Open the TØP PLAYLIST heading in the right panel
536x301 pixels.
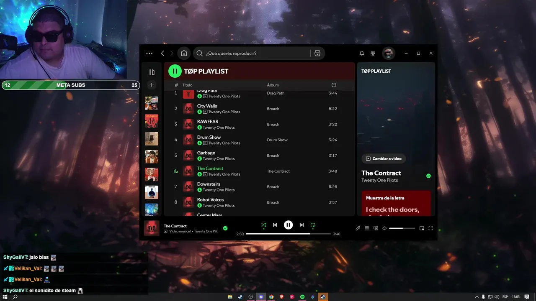point(376,71)
